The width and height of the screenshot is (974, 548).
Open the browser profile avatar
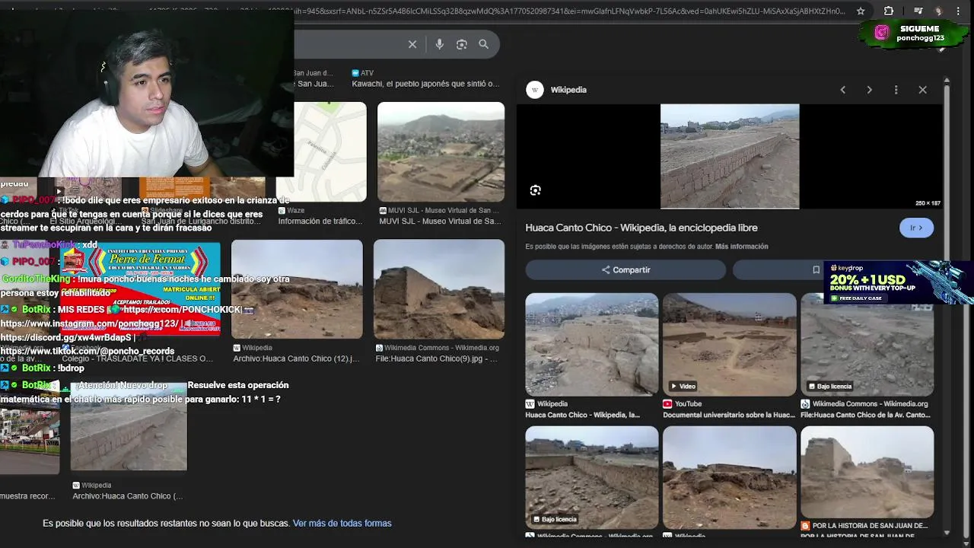point(938,11)
